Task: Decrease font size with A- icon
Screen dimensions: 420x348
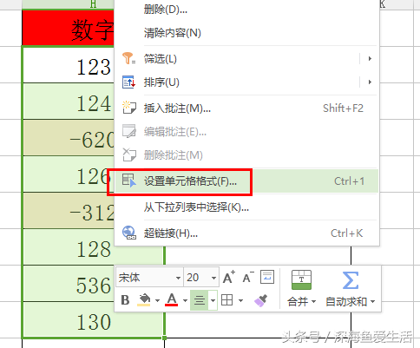Action: tap(248, 277)
